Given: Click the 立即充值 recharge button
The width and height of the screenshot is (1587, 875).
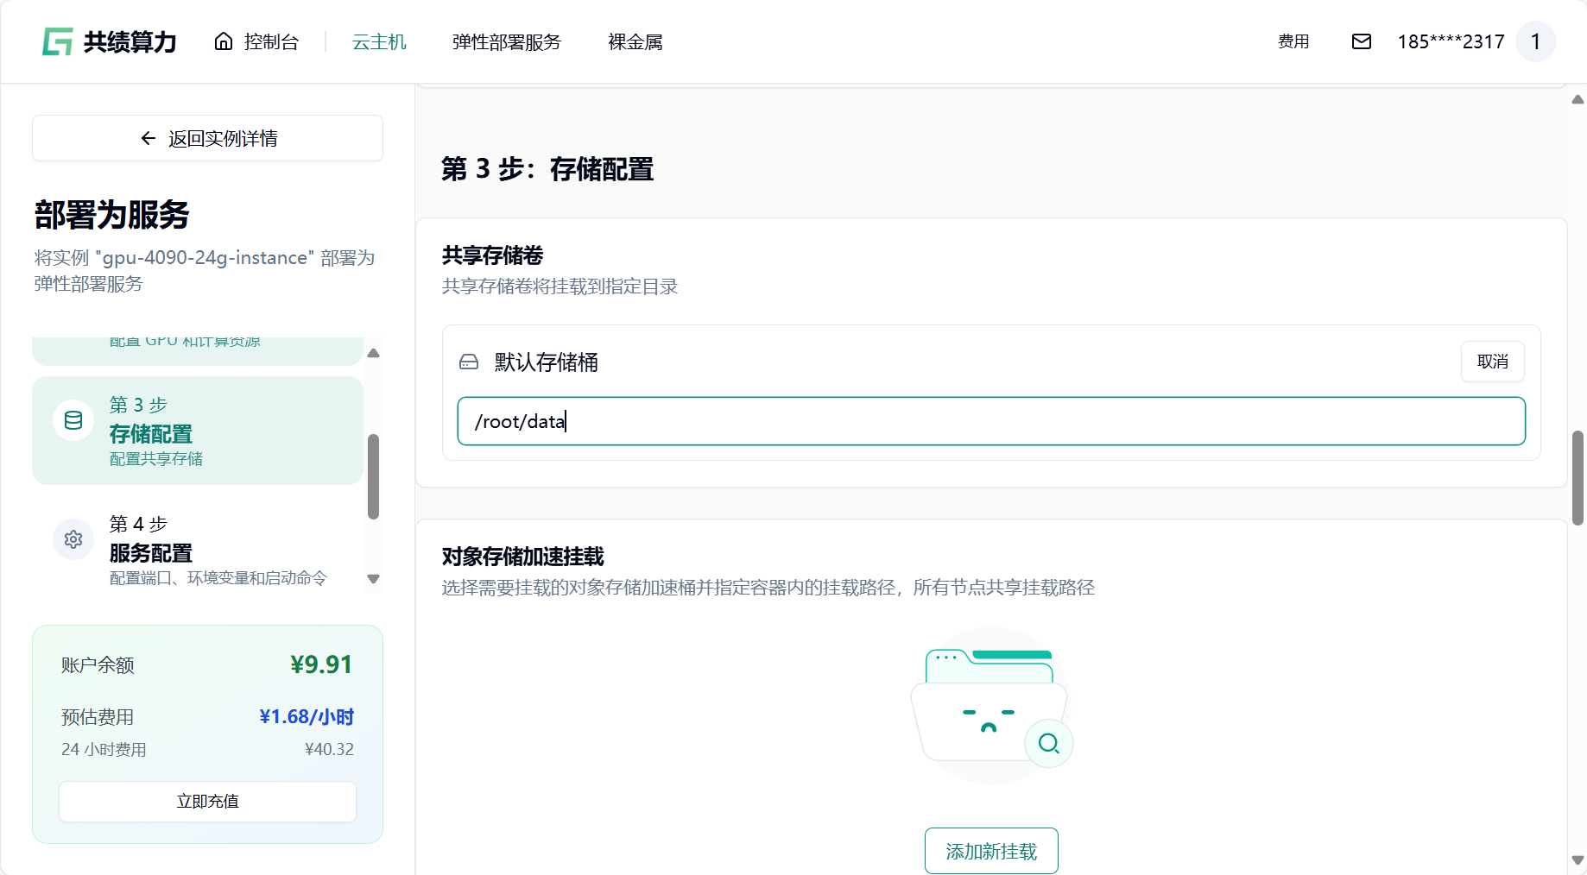Looking at the screenshot, I should [x=207, y=801].
